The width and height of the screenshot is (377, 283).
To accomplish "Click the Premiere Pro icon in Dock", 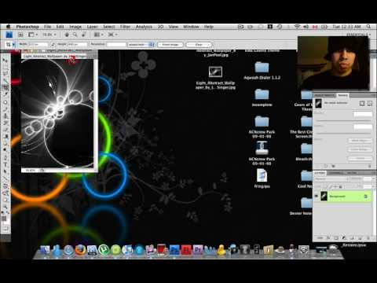I will coord(198,250).
